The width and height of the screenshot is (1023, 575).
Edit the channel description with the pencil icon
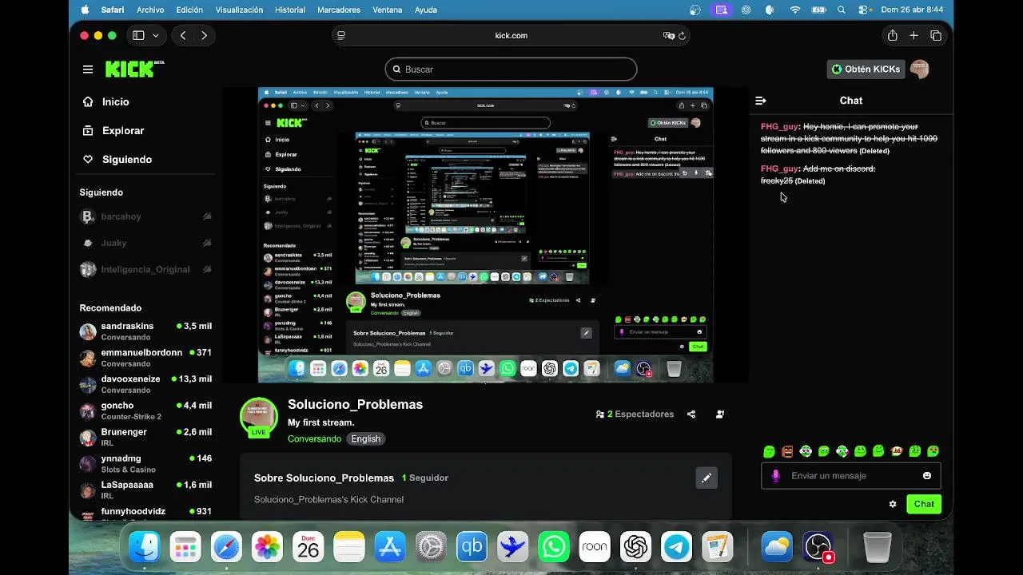pyautogui.click(x=707, y=478)
